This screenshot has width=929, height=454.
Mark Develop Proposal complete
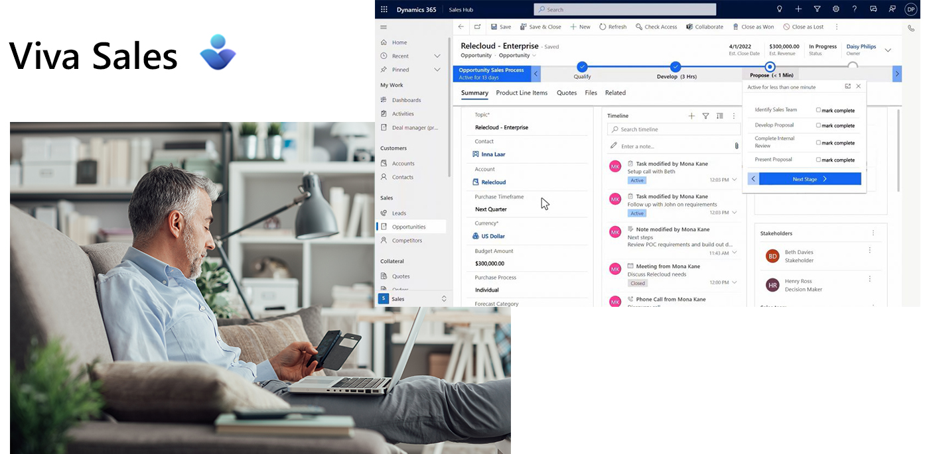pyautogui.click(x=818, y=125)
